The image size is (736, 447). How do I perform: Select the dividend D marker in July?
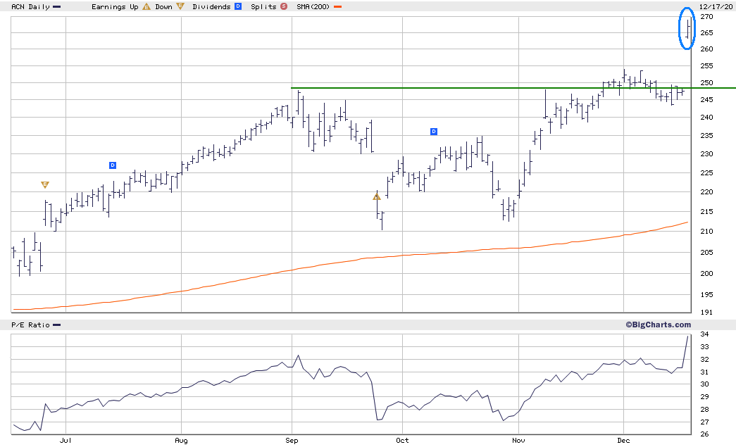coord(113,165)
